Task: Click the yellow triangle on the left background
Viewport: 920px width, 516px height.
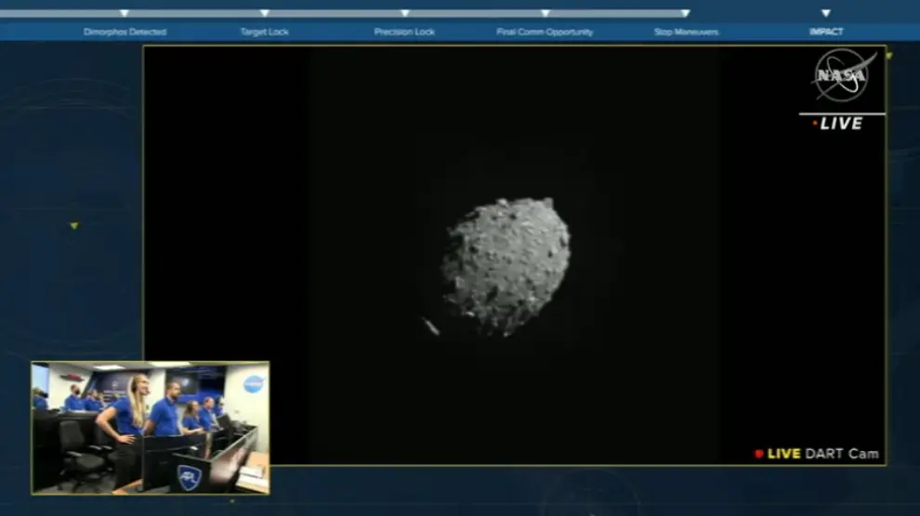Action: 74,226
